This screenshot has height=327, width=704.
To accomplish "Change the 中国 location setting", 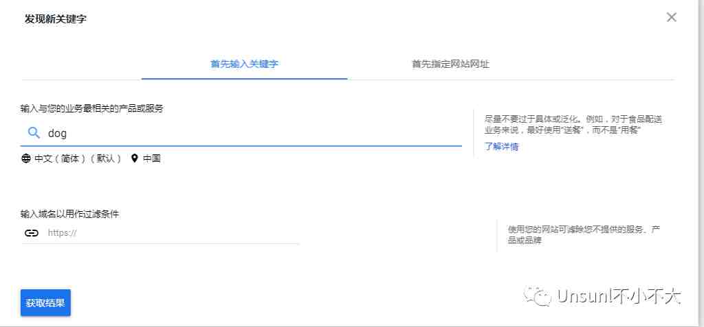I will (x=152, y=158).
